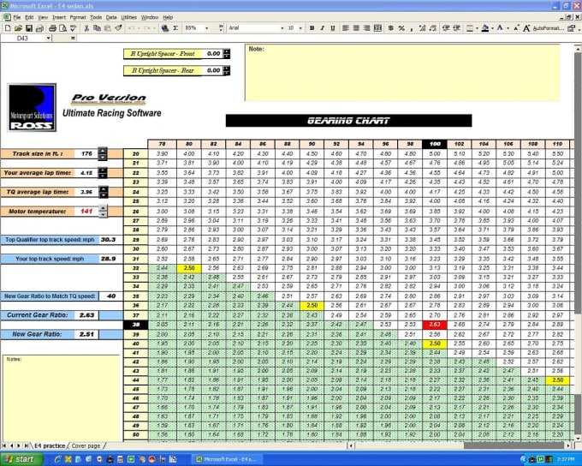Click the Windows start button
This screenshot has width=582, height=466.
(21, 459)
